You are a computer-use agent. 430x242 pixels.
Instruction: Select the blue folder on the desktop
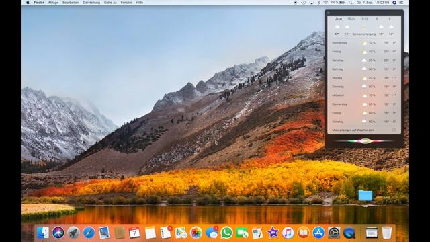(365, 196)
